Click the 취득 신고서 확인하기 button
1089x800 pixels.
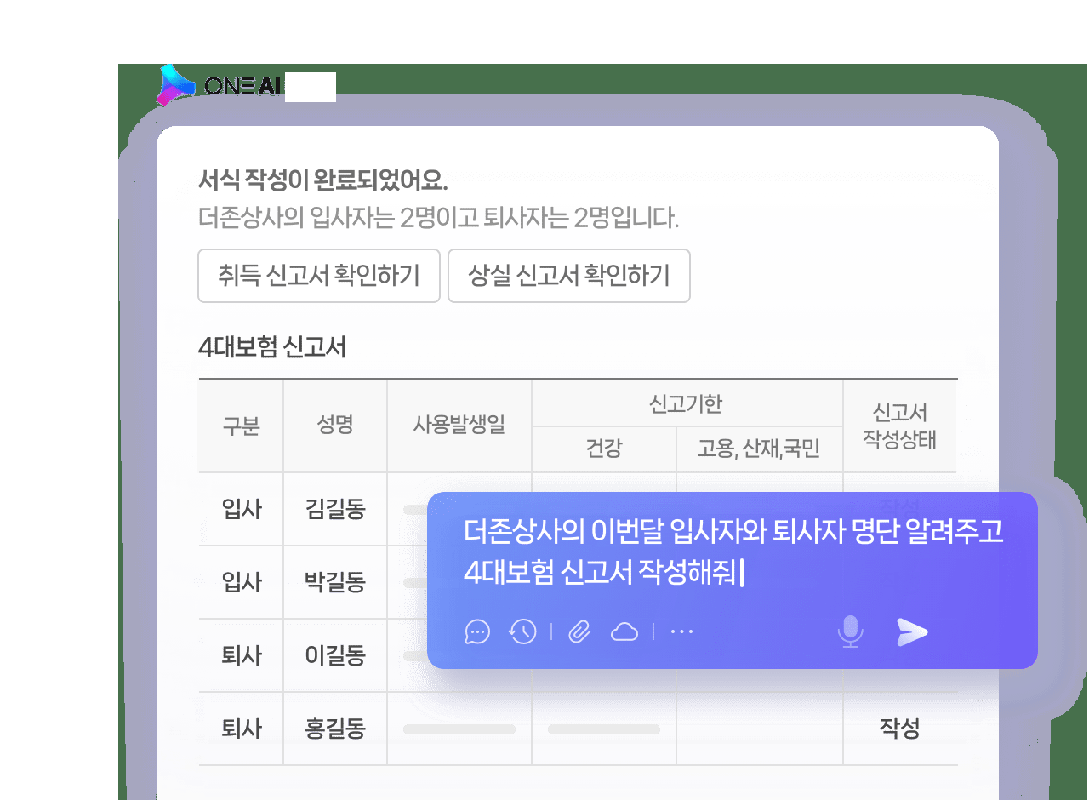(x=319, y=276)
